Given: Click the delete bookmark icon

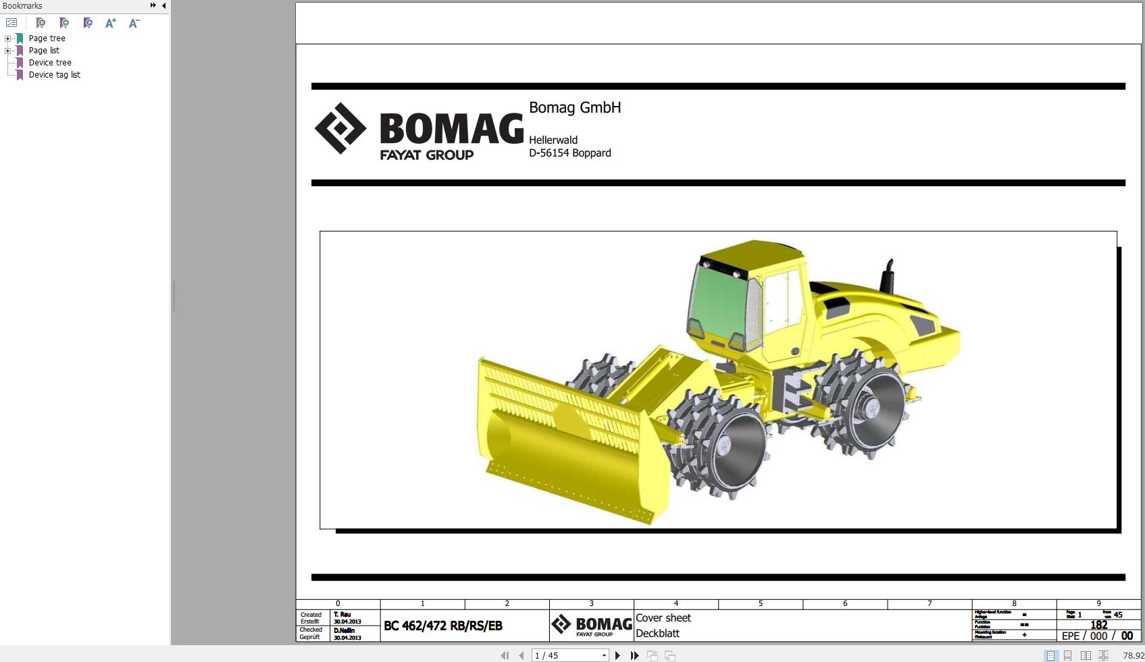Looking at the screenshot, I should [41, 23].
